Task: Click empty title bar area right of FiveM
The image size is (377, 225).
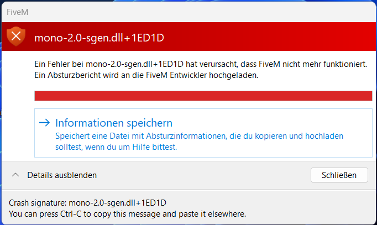Action: coord(193,11)
